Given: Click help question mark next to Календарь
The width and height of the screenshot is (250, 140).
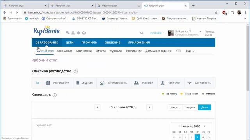Looking at the screenshot, I should (55, 95).
